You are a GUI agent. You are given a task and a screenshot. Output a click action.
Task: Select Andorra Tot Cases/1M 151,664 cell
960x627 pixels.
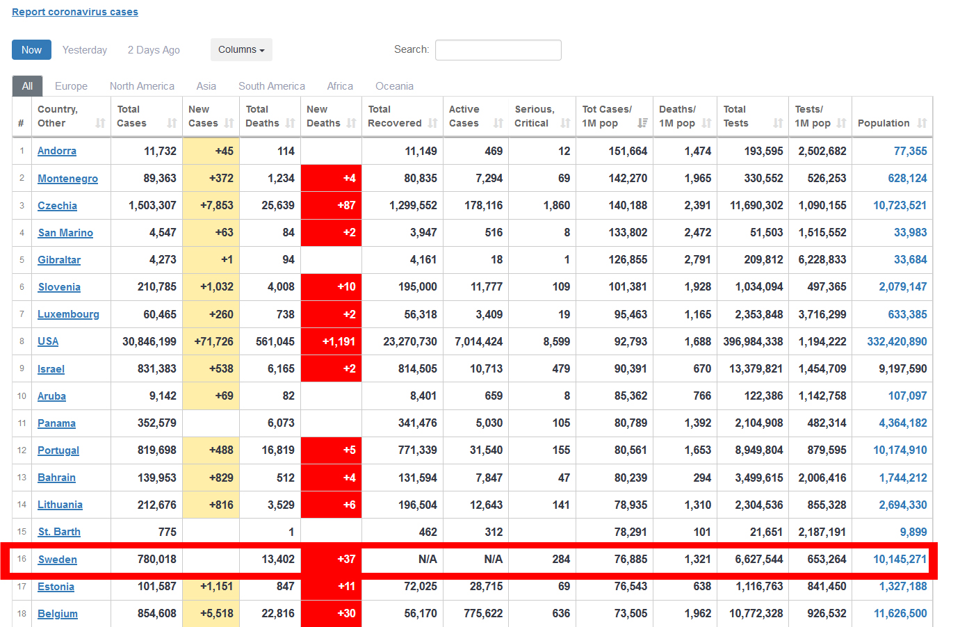615,151
